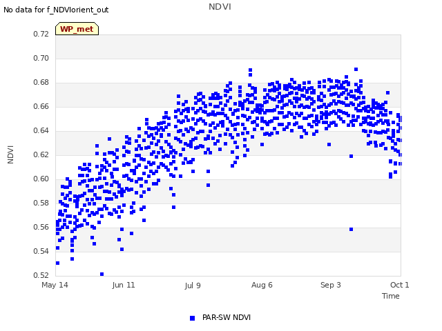
Task: Click the 0.68 y-axis value
Action: (41, 83)
